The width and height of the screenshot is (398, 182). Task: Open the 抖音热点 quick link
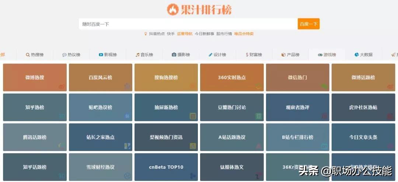click(157, 34)
